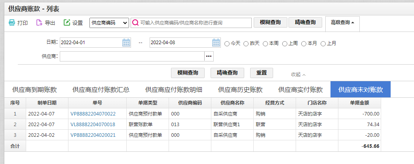Click the 导出 export icon
414x164 pixels.
39,22
